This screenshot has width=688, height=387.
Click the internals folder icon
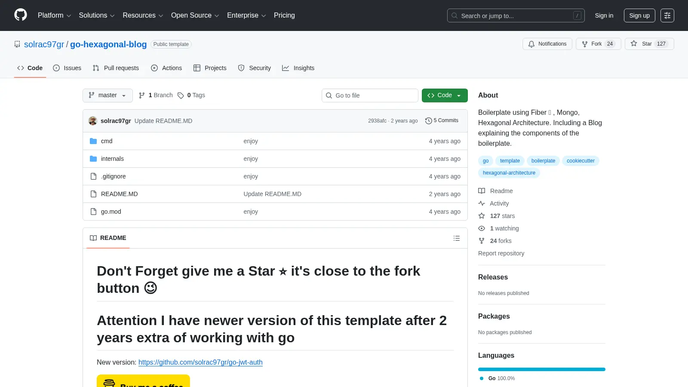tap(93, 159)
